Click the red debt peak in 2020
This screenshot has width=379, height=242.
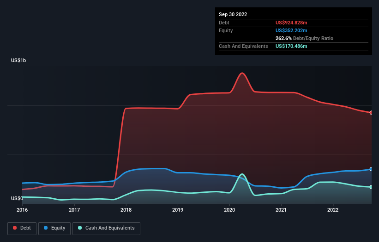(242, 73)
